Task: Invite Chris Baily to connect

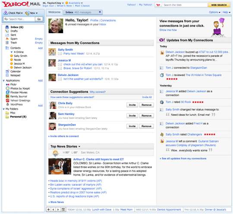Action: [132, 105]
